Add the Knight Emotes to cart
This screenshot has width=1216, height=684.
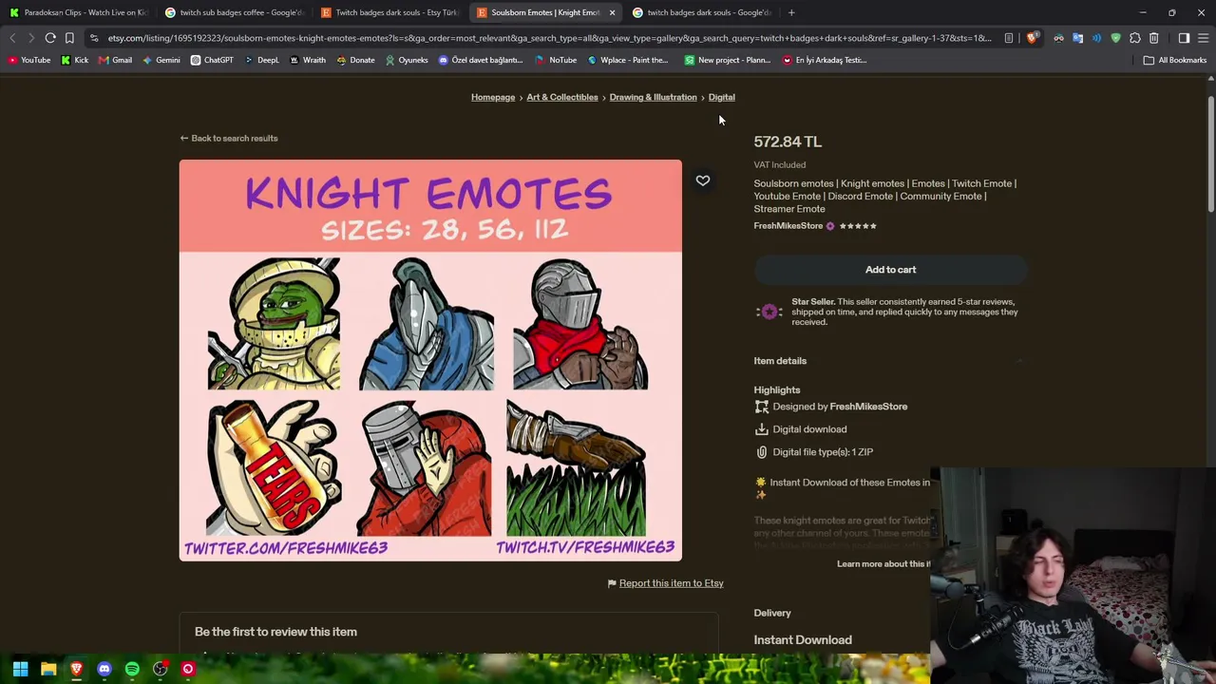click(x=890, y=270)
